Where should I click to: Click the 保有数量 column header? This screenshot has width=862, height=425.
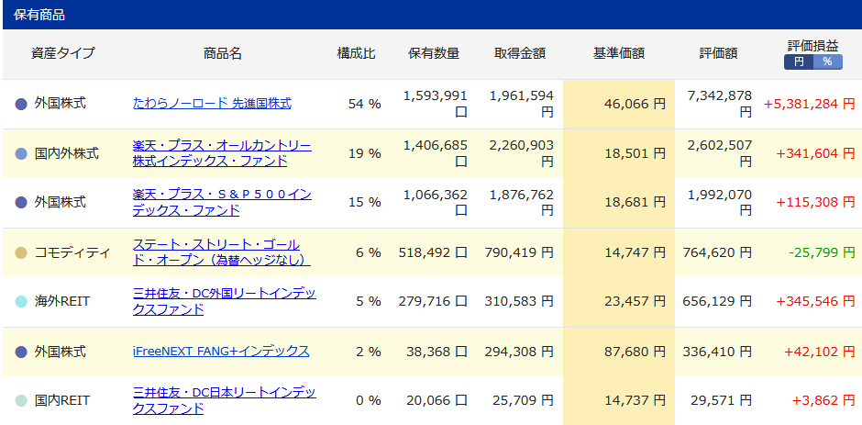(433, 53)
